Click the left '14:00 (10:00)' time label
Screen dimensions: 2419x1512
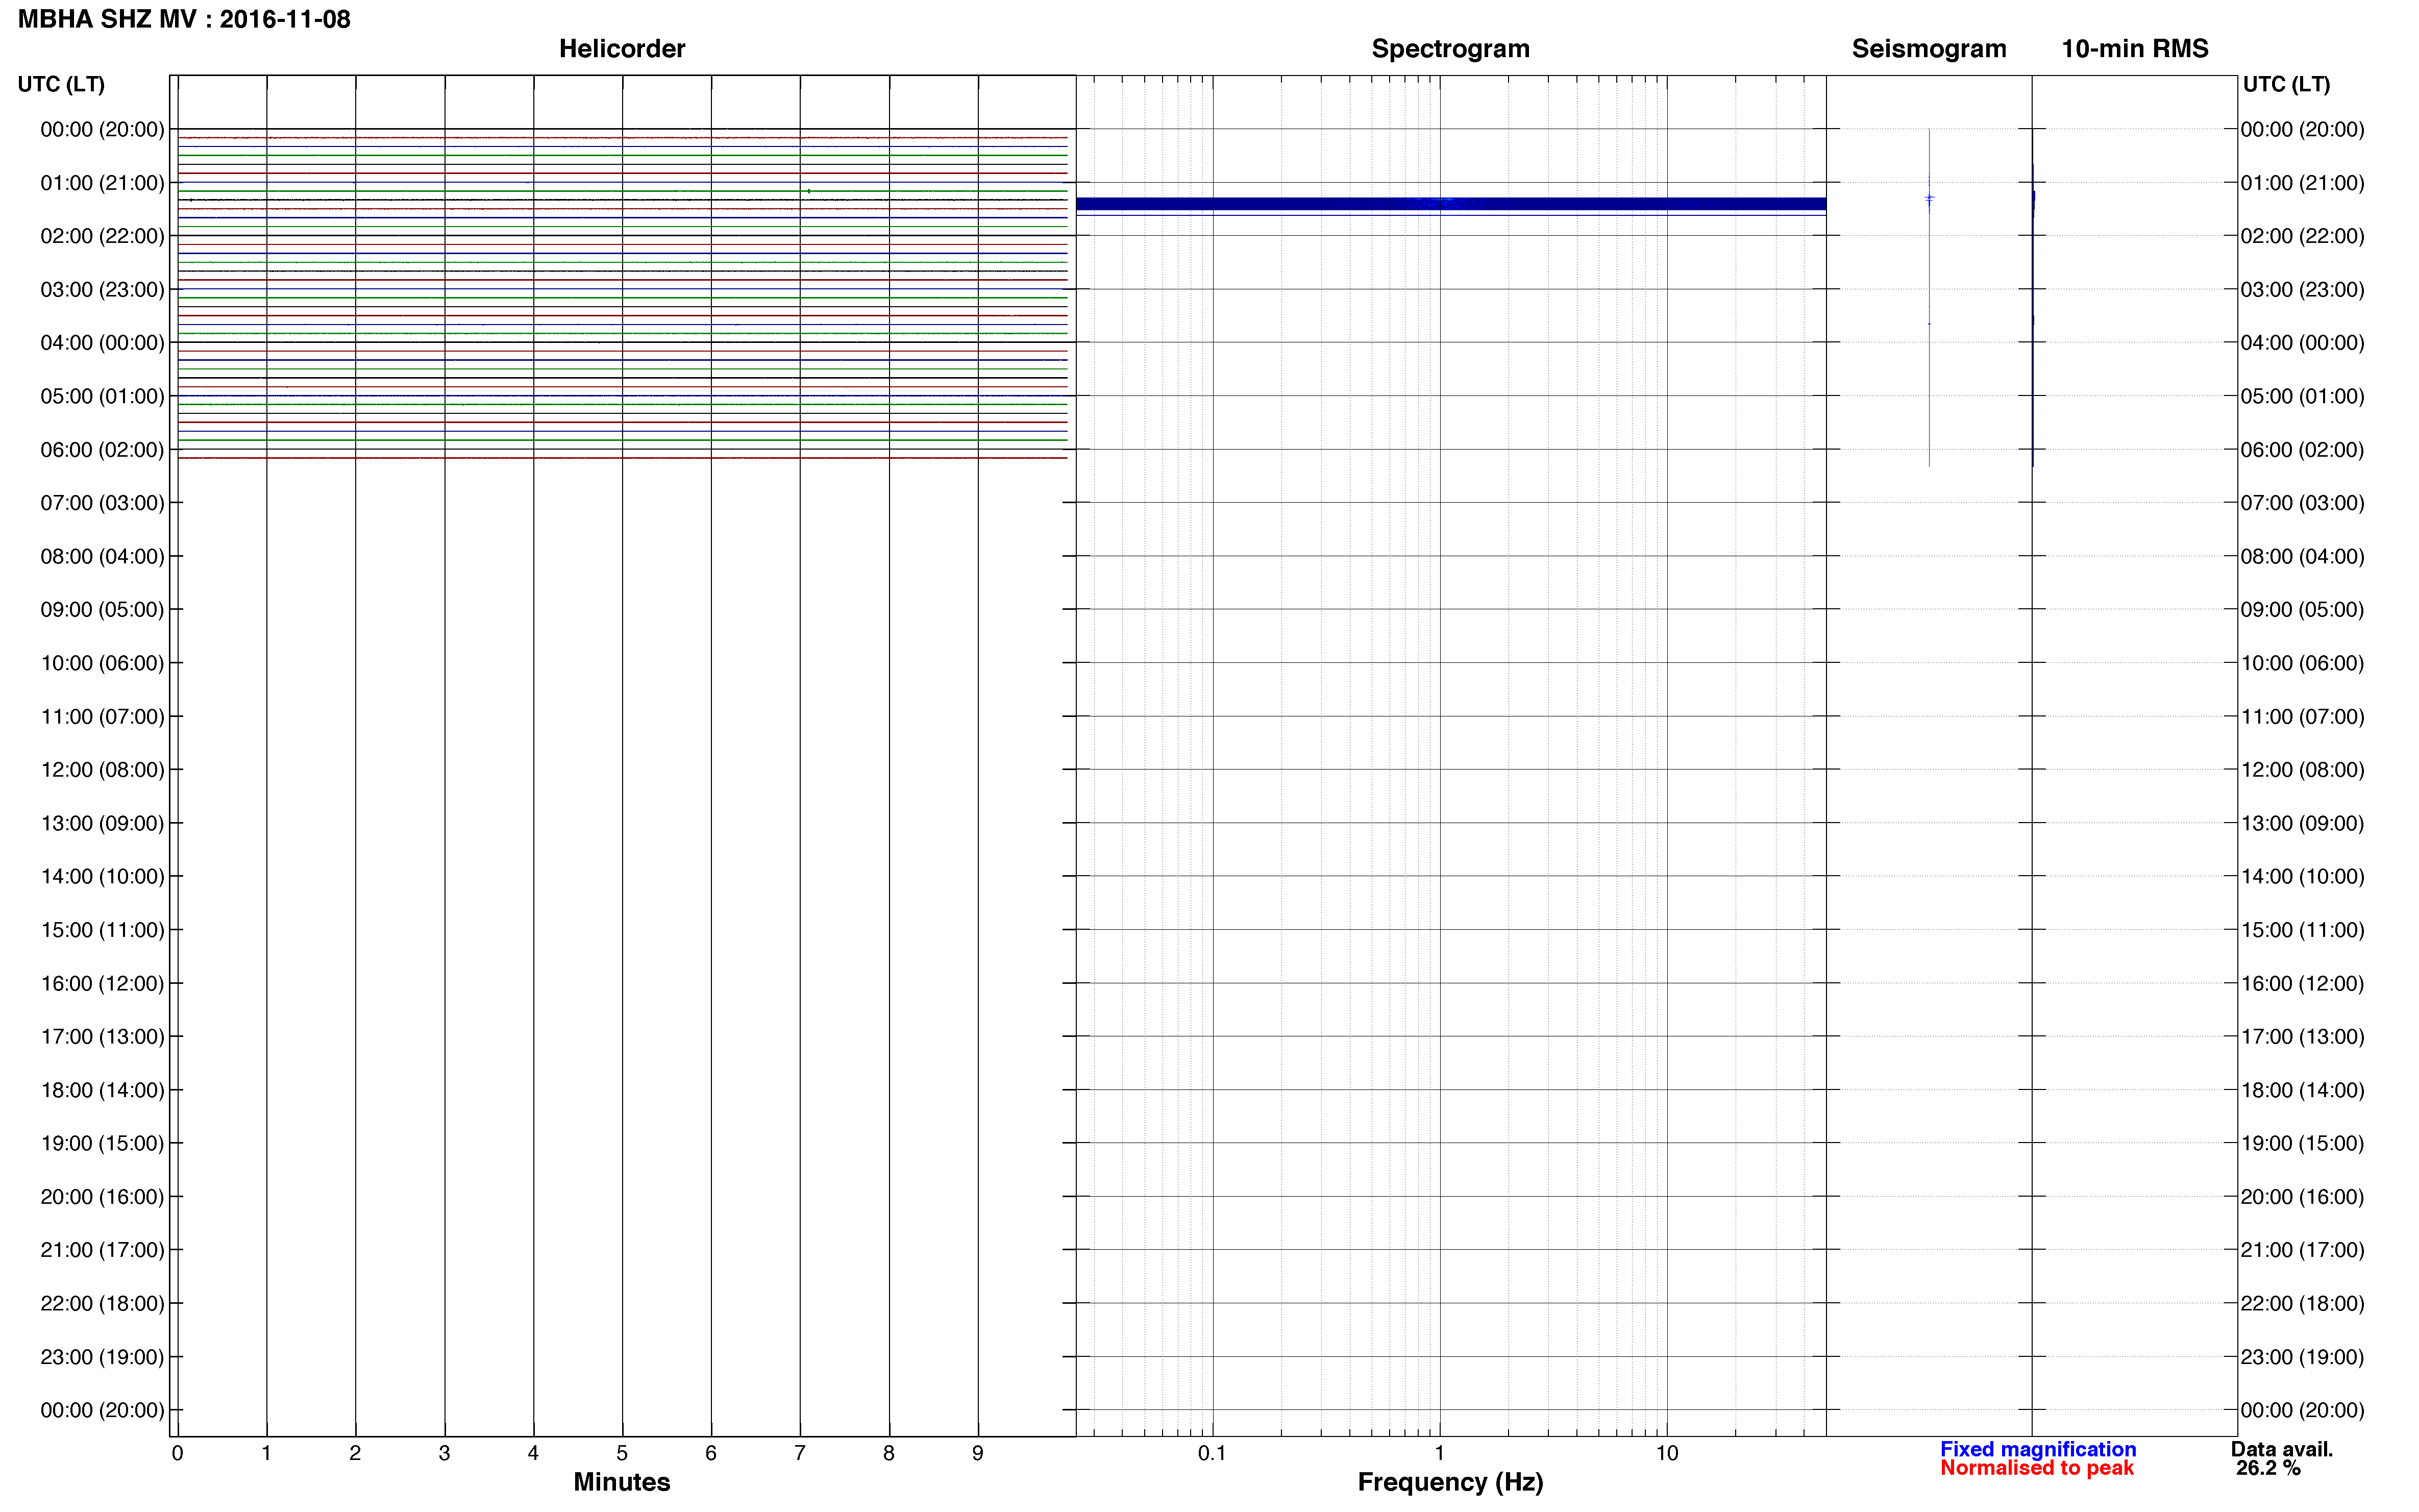coord(102,877)
